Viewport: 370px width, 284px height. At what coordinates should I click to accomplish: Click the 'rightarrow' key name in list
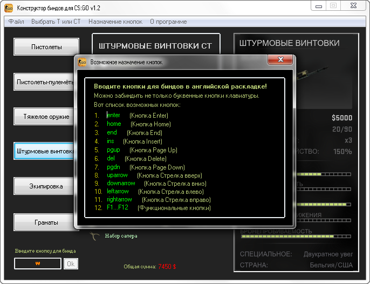[x=119, y=199]
